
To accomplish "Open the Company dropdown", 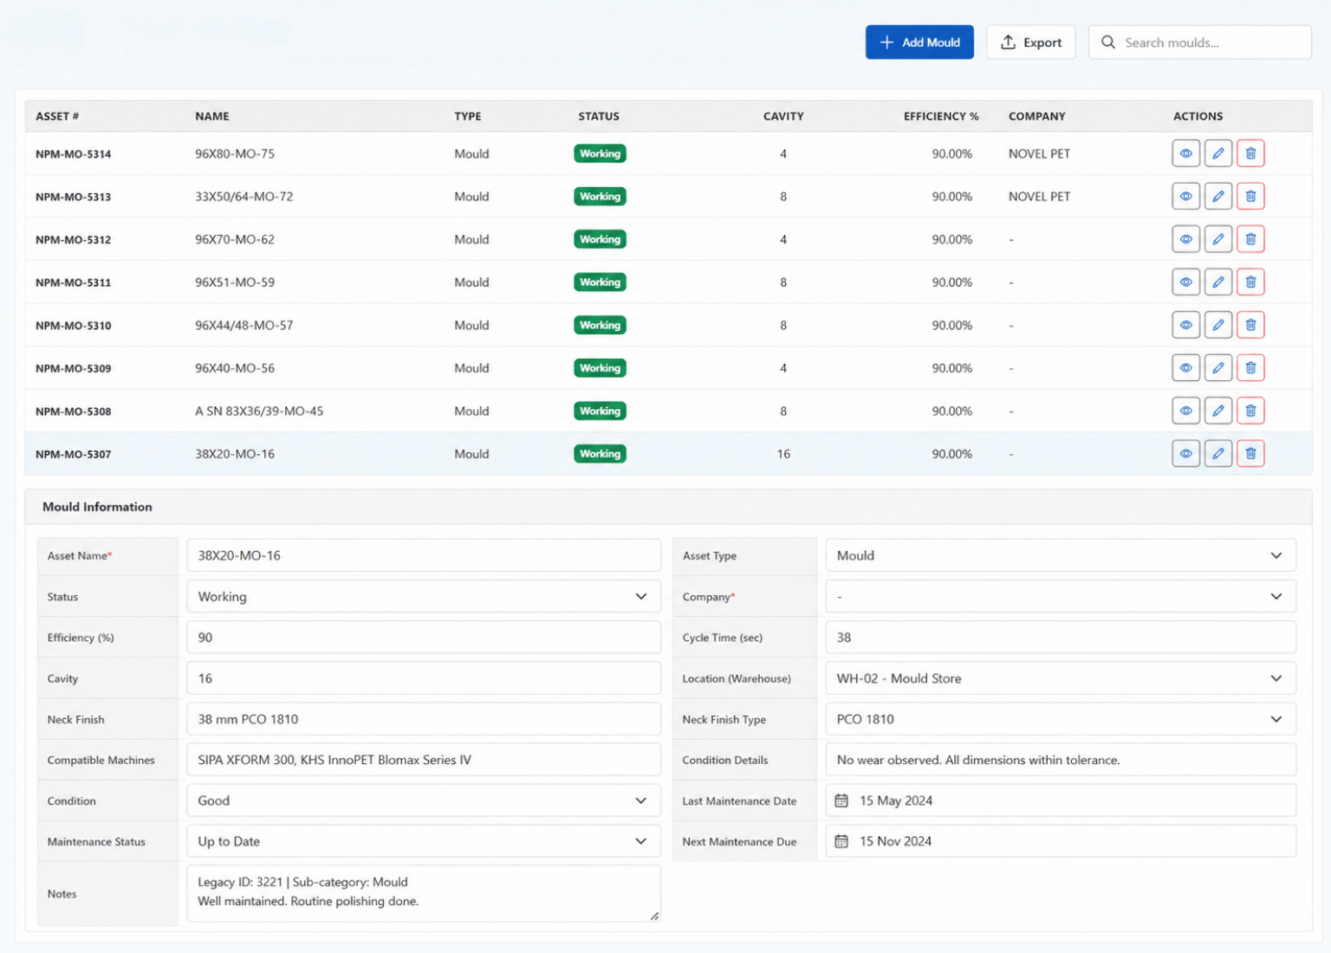I will click(1061, 597).
